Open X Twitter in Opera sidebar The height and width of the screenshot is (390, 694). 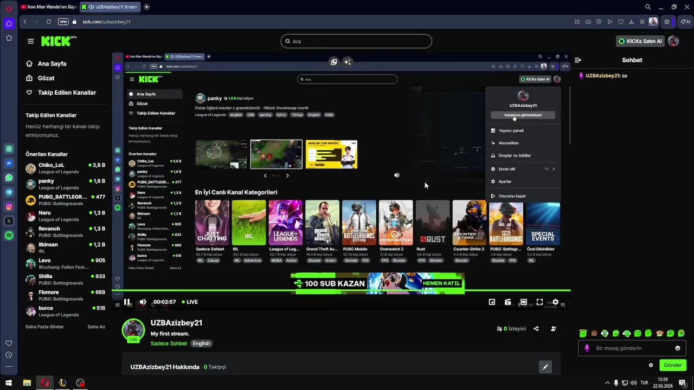[9, 221]
